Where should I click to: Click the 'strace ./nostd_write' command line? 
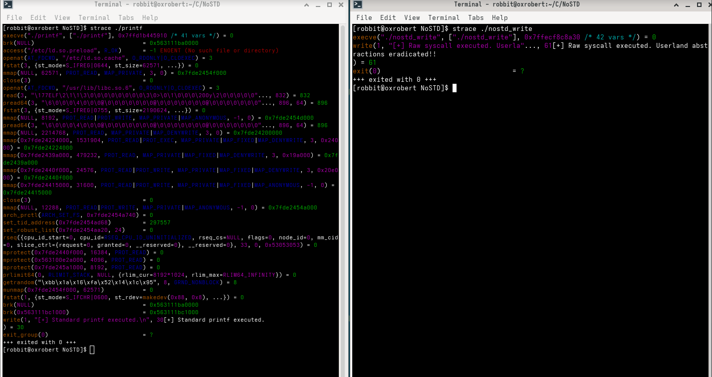[443, 28]
